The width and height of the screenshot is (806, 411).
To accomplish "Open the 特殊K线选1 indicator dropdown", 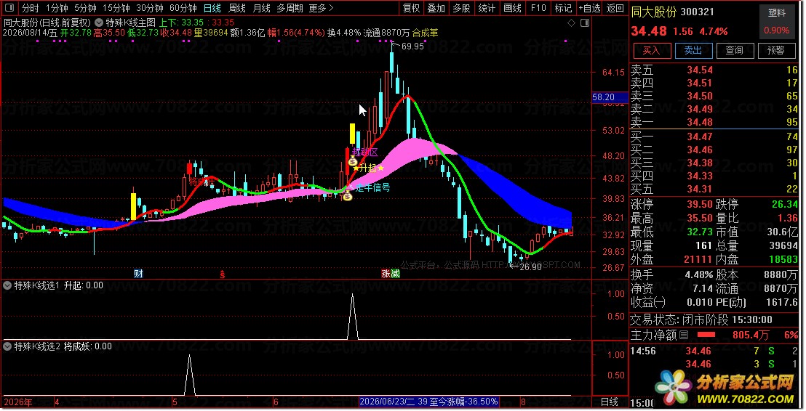I will click(7, 285).
